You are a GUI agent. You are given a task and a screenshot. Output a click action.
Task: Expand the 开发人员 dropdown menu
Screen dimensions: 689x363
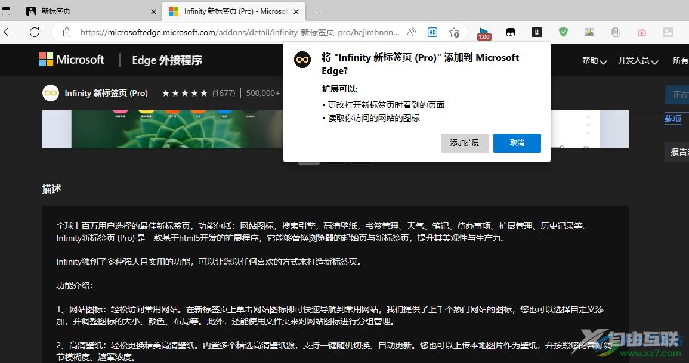click(x=638, y=61)
